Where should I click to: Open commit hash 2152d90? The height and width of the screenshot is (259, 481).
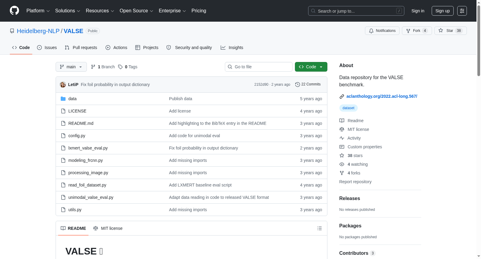(x=261, y=85)
